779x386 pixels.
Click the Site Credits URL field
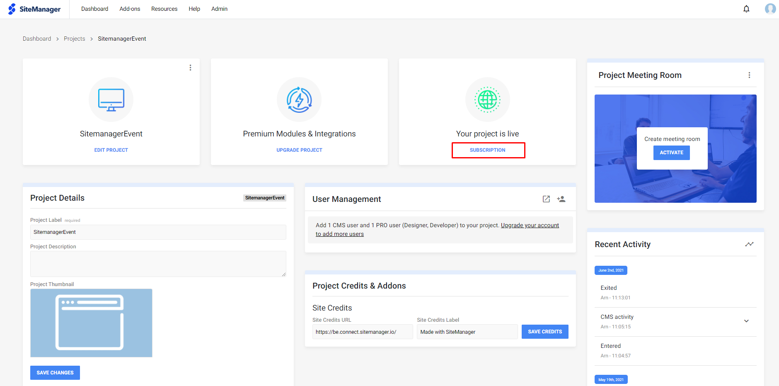[x=363, y=332]
